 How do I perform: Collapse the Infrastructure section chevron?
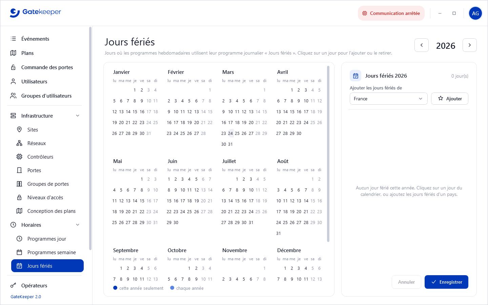pyautogui.click(x=78, y=116)
